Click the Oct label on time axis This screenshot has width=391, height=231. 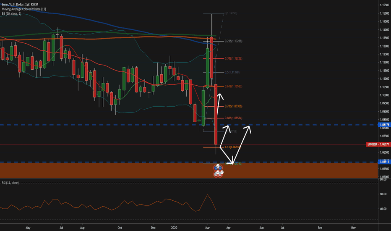click(120, 228)
